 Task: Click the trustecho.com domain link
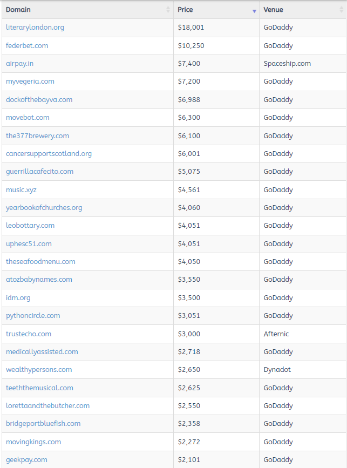click(x=29, y=334)
